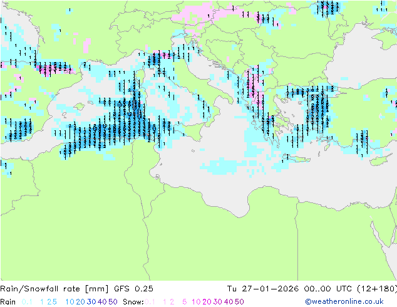Pick the Rain legend value 20
Image resolution: width=397 pixels, height=307 pixels.
(x=81, y=302)
